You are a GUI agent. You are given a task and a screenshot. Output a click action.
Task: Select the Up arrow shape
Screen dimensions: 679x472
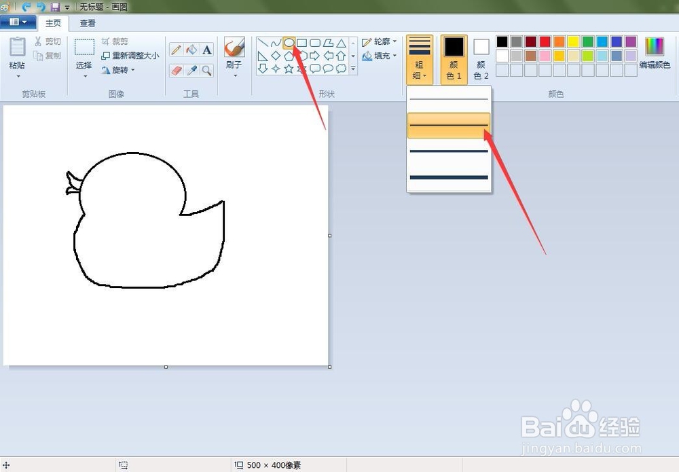tap(341, 56)
